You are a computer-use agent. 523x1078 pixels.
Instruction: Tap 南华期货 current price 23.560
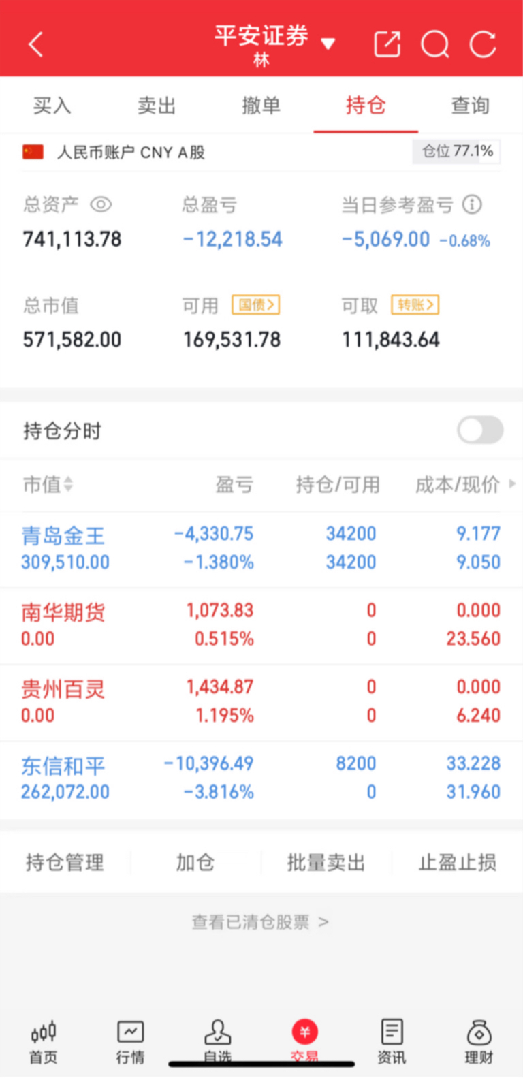point(473,639)
